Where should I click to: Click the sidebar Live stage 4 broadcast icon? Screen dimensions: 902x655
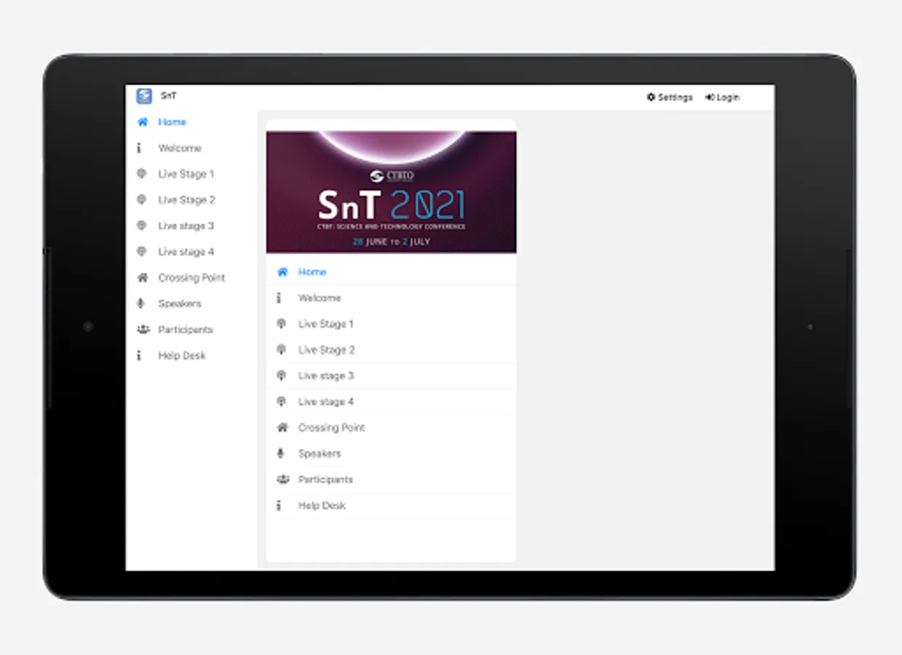(142, 252)
